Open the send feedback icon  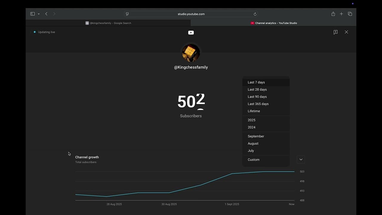(335, 32)
